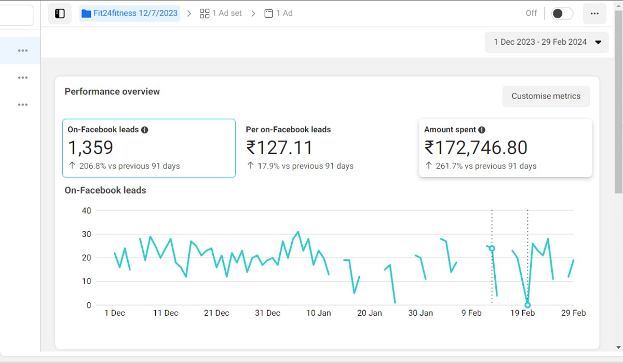Click the ad set grid icon

tap(205, 13)
